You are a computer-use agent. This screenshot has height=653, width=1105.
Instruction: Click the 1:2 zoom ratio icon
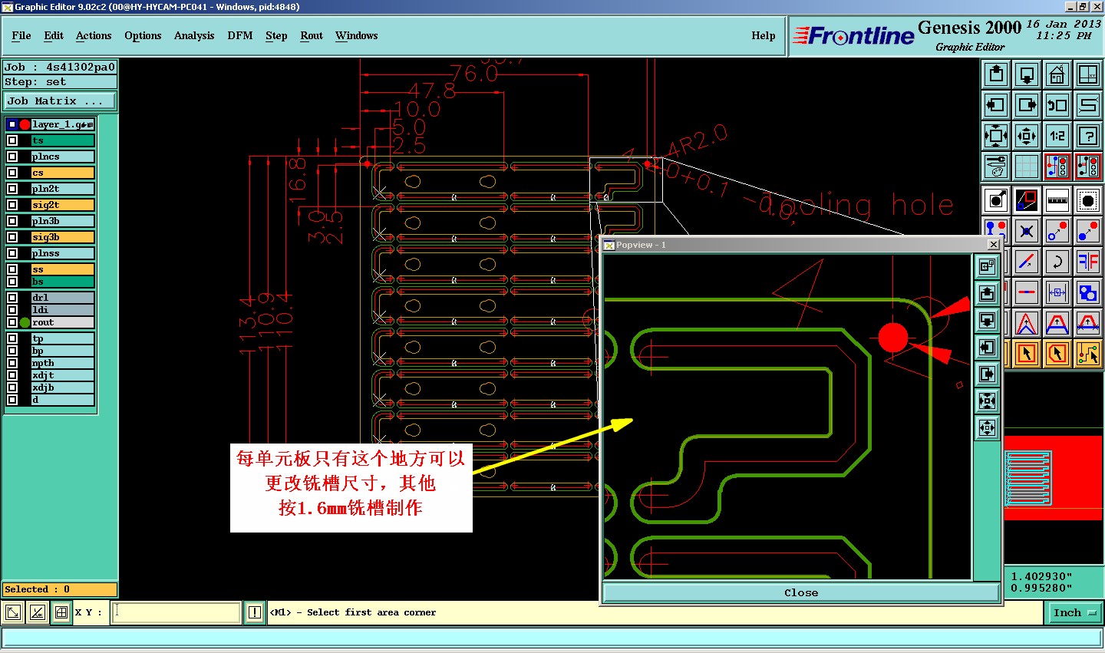pos(1057,136)
